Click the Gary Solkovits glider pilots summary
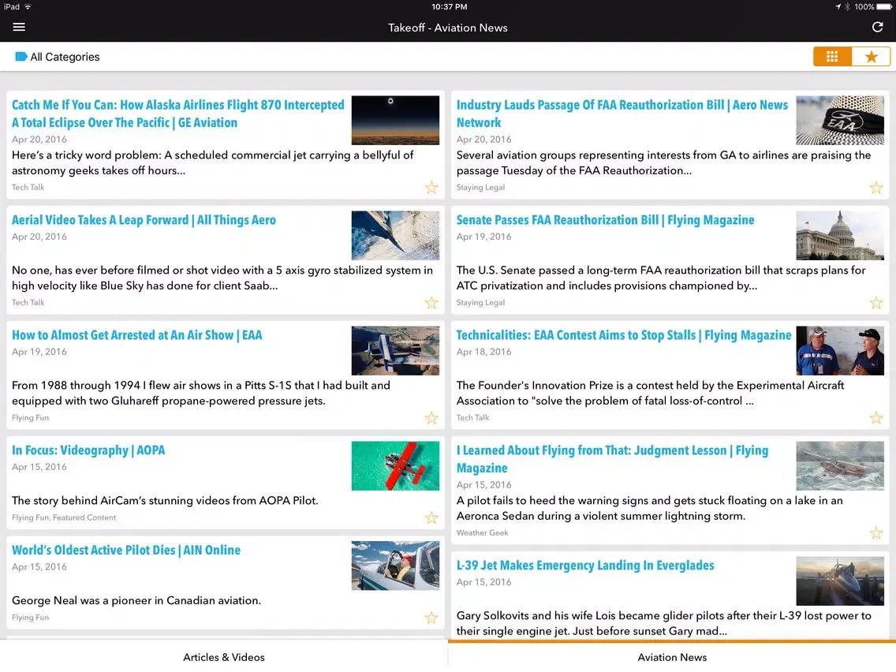This screenshot has height=672, width=896. [x=664, y=623]
